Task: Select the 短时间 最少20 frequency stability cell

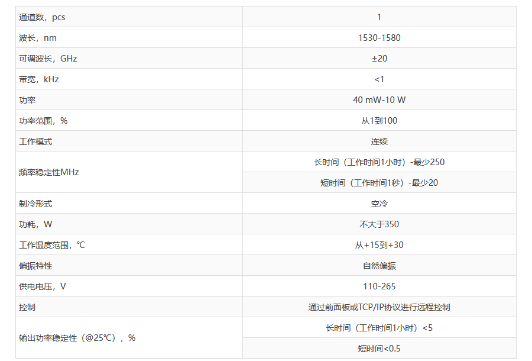Action: point(379,183)
